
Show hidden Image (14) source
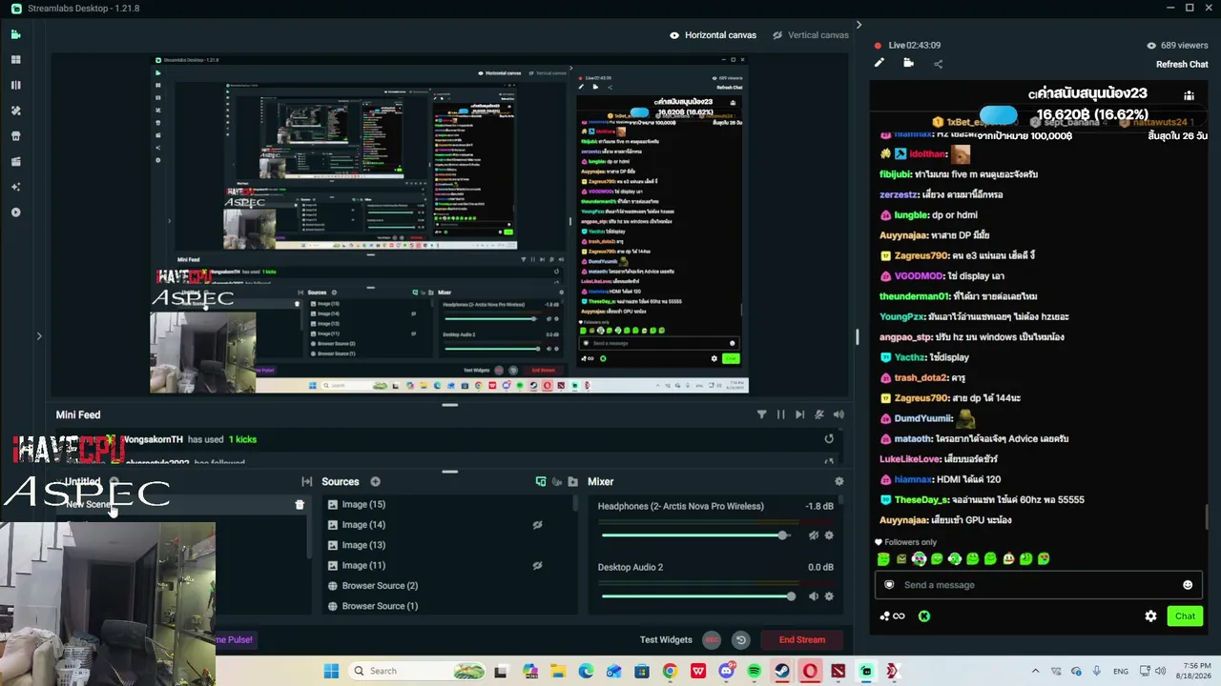[x=537, y=525]
